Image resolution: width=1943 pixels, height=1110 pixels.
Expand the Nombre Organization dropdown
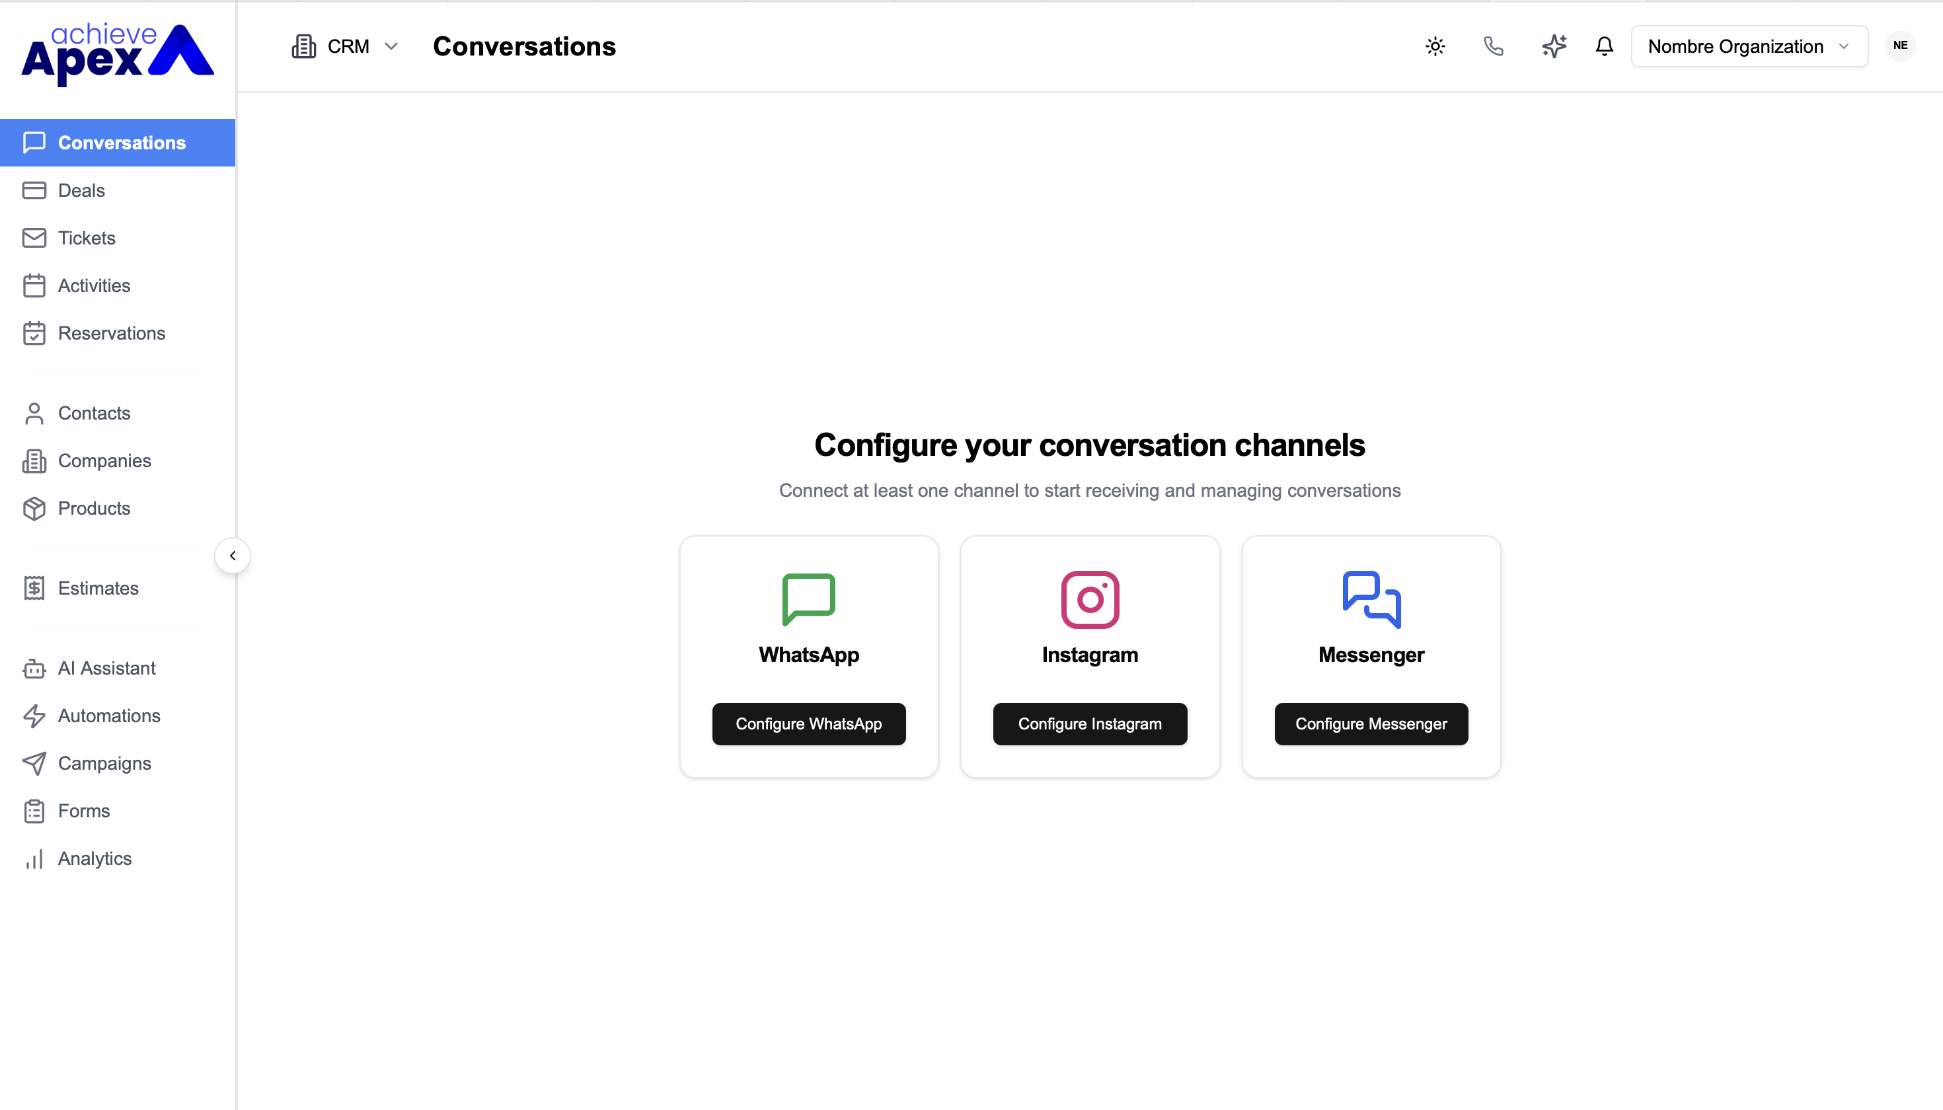pyautogui.click(x=1749, y=46)
